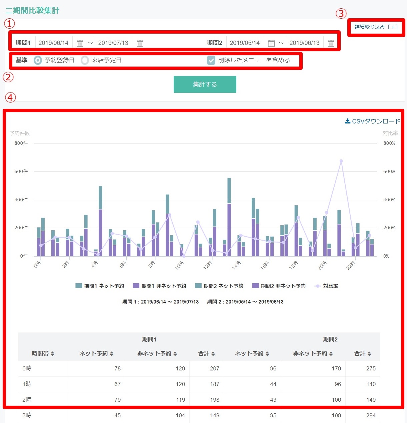Viewport: 407px width, 423px height.
Task: Click 期間2 end date field 2019/06/13
Action: [305, 43]
